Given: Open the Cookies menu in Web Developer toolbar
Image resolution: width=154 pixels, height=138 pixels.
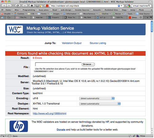Looking at the screenshot, I should [x=20, y=14].
